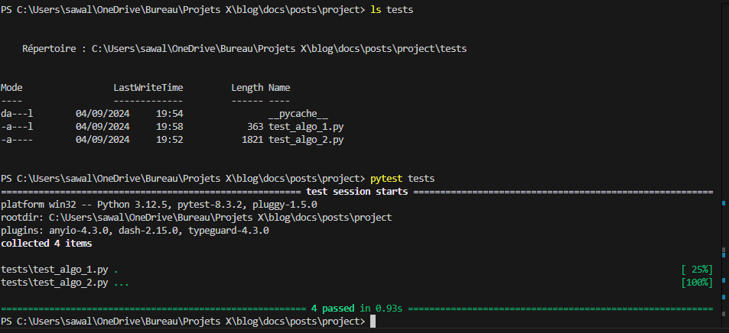The image size is (729, 333).
Task: Click the Length column header
Action: 247,88
